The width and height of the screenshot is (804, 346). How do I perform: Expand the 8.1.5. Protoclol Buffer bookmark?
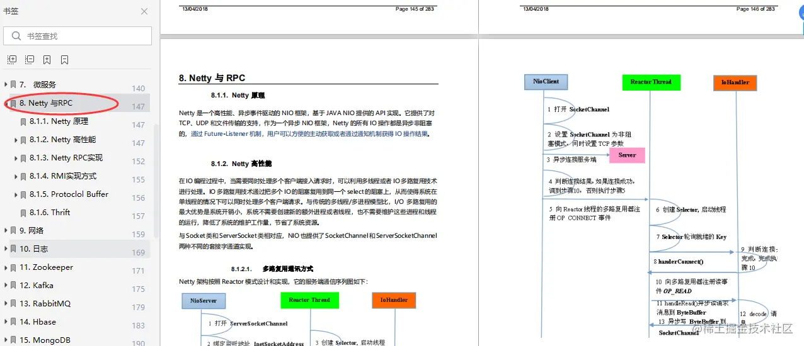[x=16, y=194]
